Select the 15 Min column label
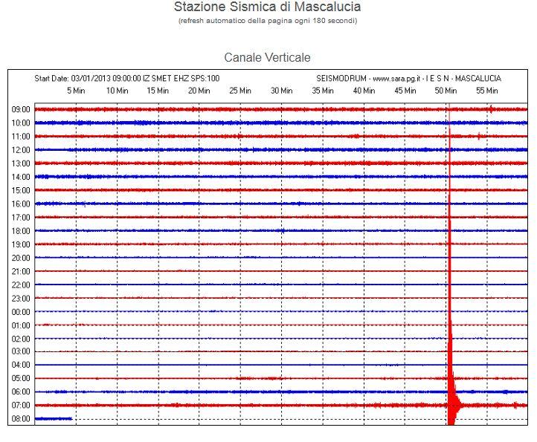The image size is (537, 442). coord(158,91)
